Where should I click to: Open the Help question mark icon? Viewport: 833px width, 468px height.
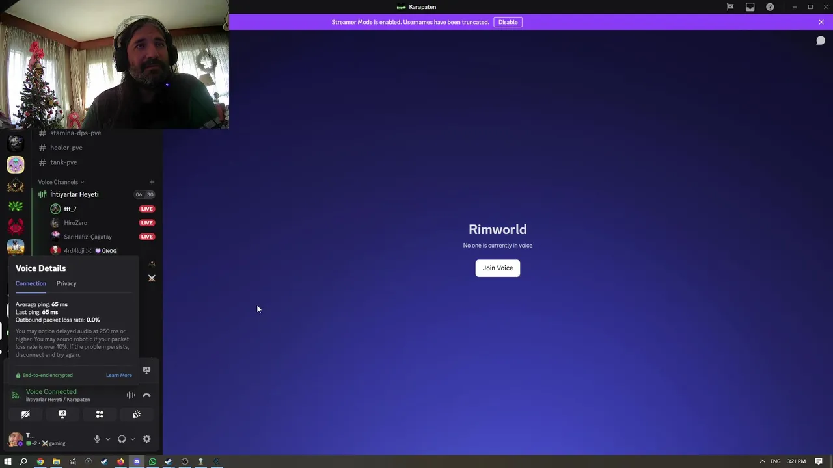point(770,7)
